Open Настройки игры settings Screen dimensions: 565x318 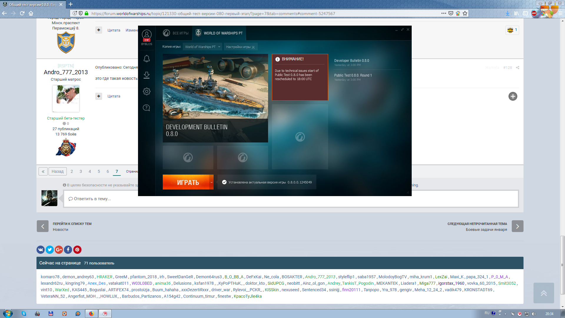tap(240, 47)
